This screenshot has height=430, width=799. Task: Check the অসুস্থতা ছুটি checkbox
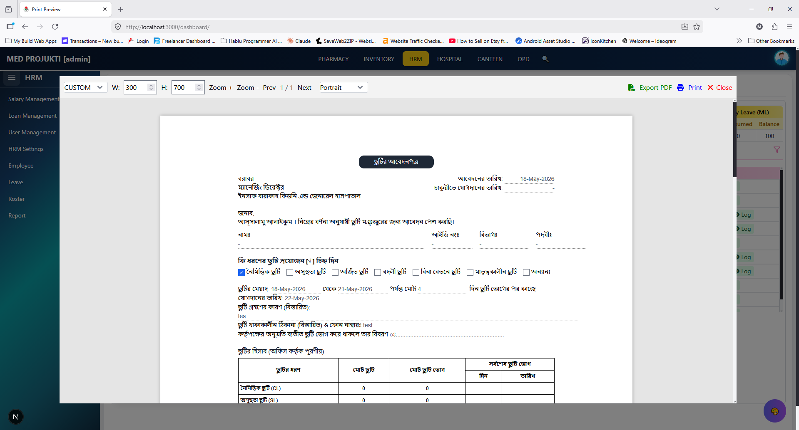point(290,272)
